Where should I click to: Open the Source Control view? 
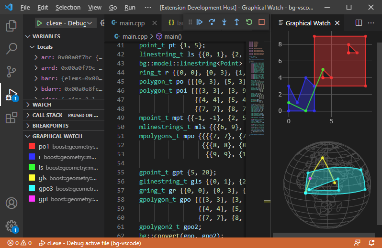[11, 71]
